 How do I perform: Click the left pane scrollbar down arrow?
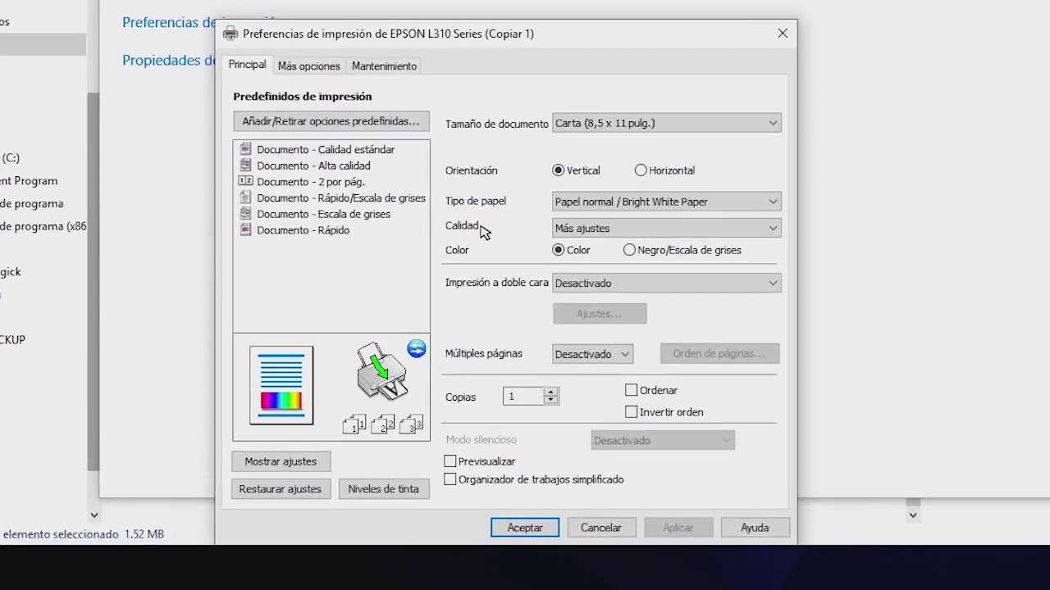click(x=94, y=515)
